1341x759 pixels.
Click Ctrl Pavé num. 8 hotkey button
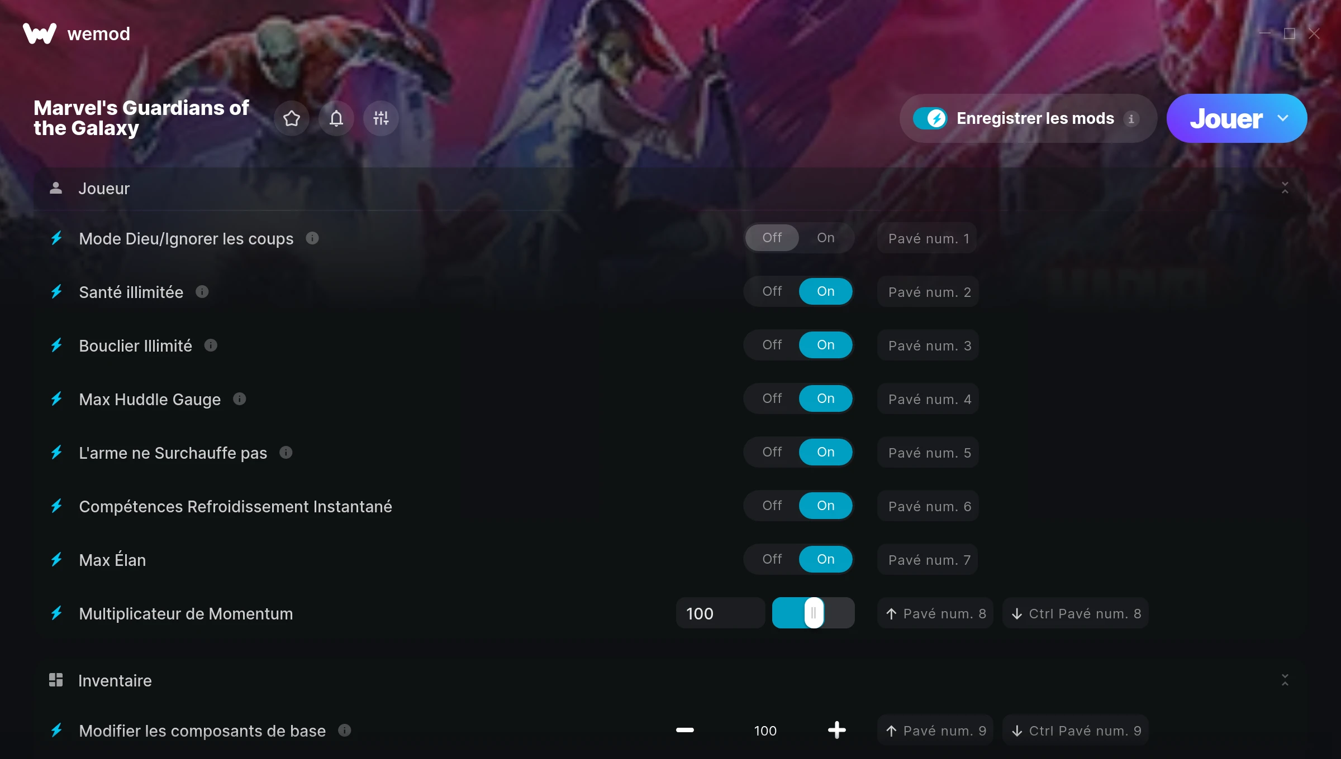(1076, 613)
